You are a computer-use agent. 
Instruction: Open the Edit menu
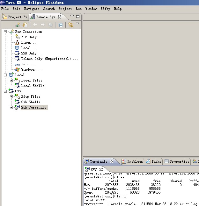coord(17,9)
